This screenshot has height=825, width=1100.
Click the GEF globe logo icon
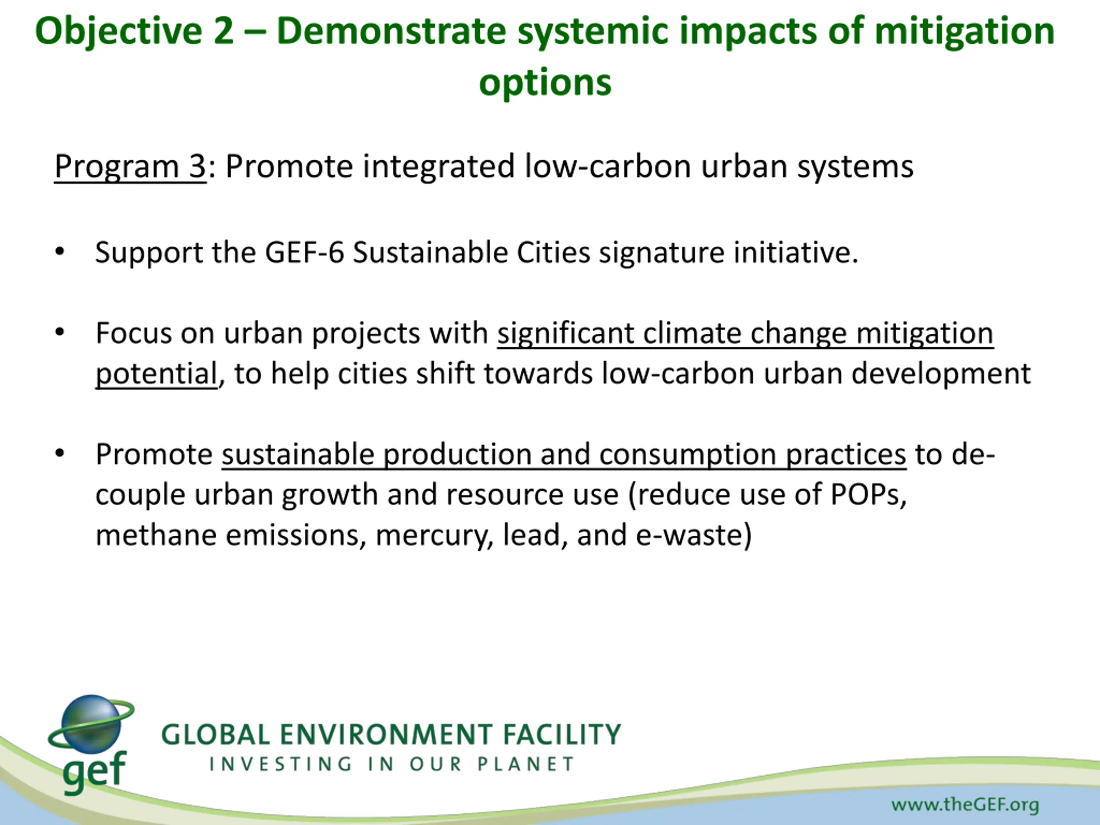(x=92, y=724)
